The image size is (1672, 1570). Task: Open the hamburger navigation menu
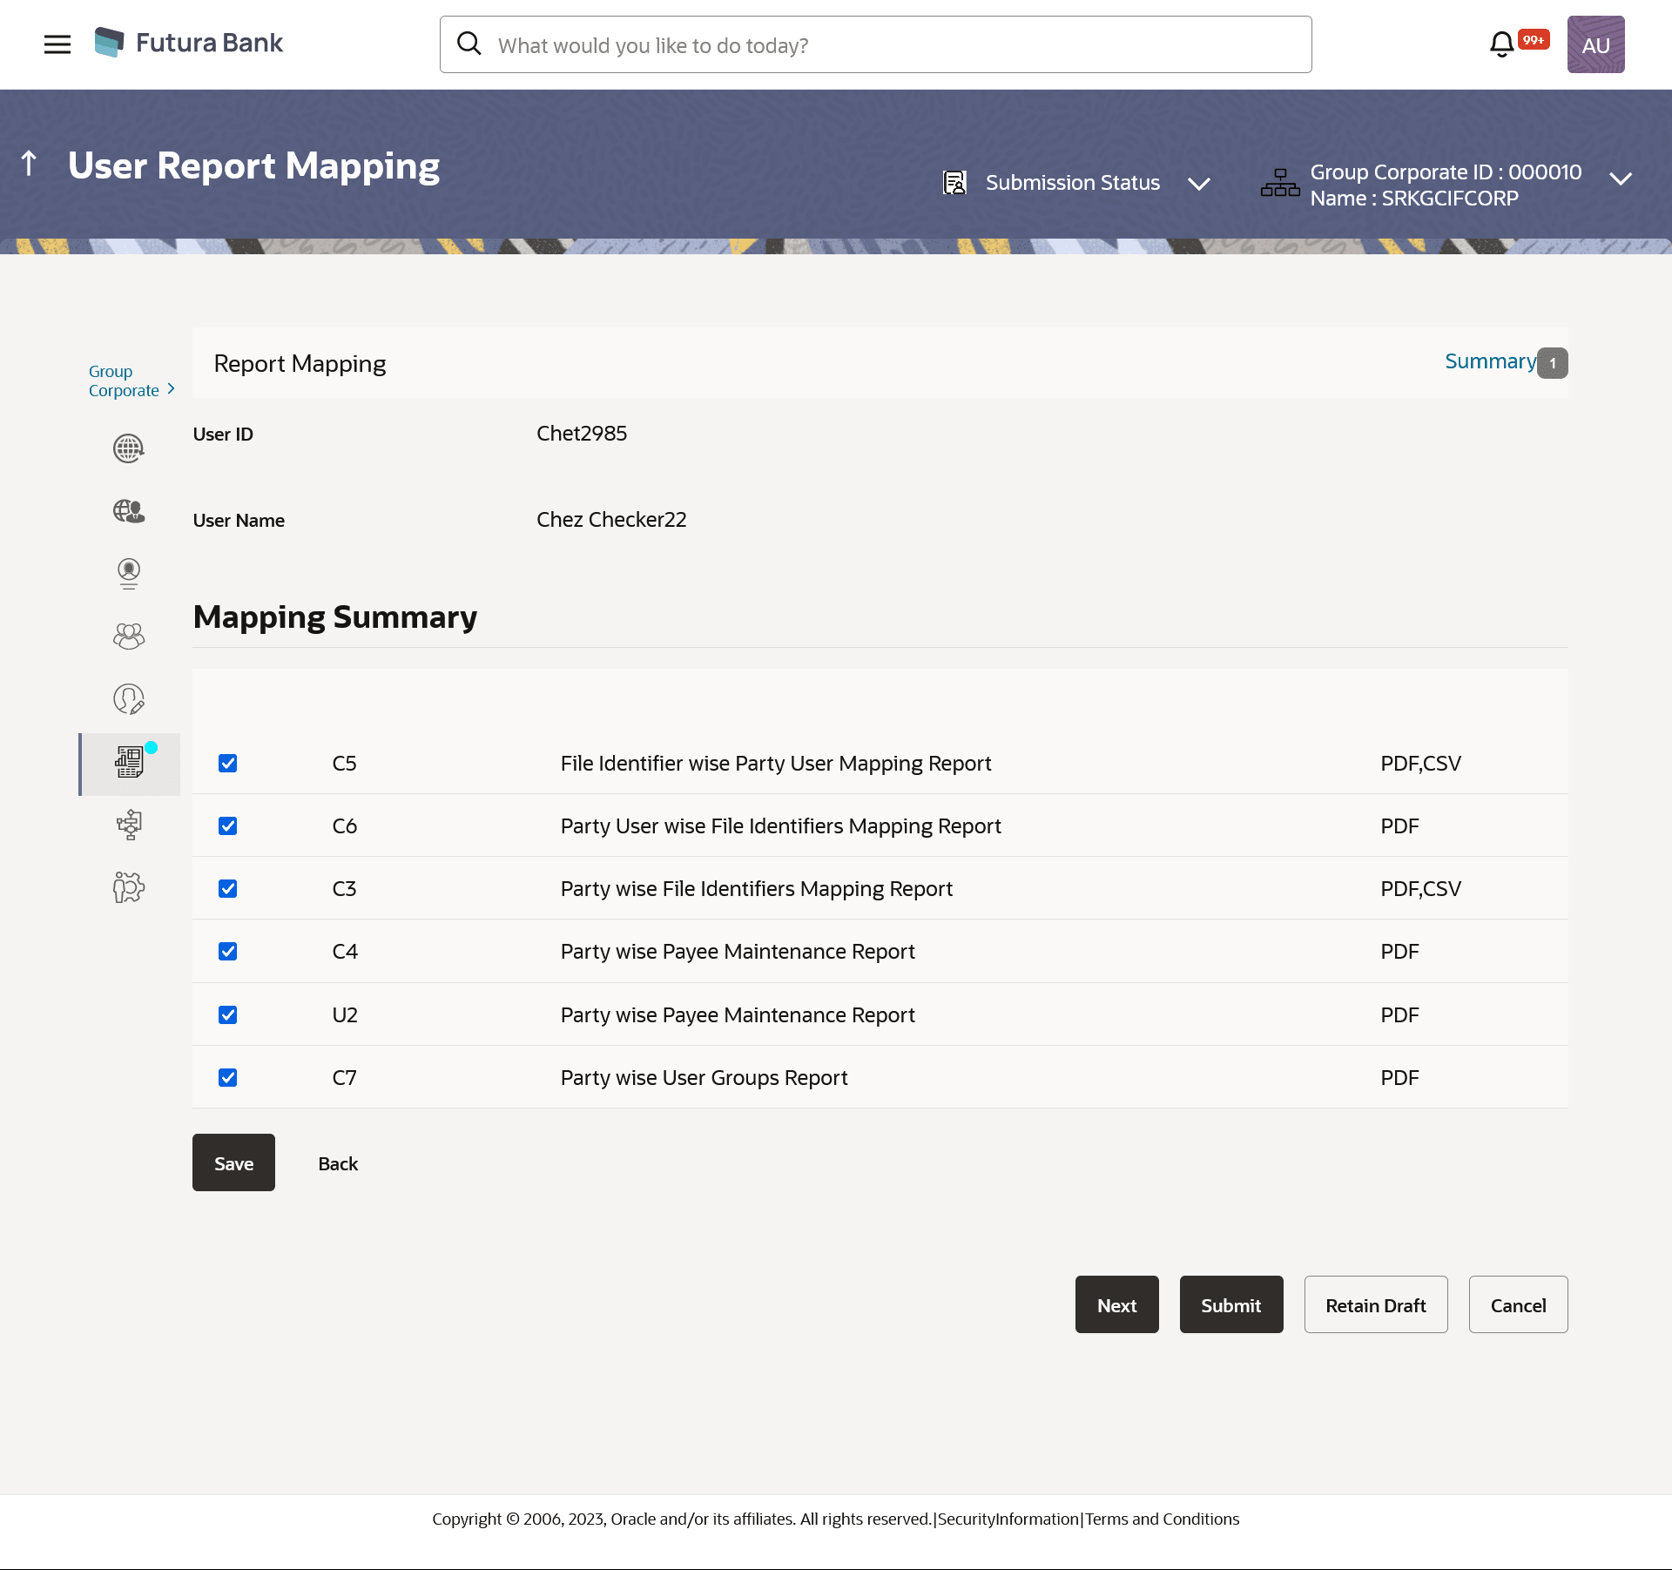coord(57,44)
